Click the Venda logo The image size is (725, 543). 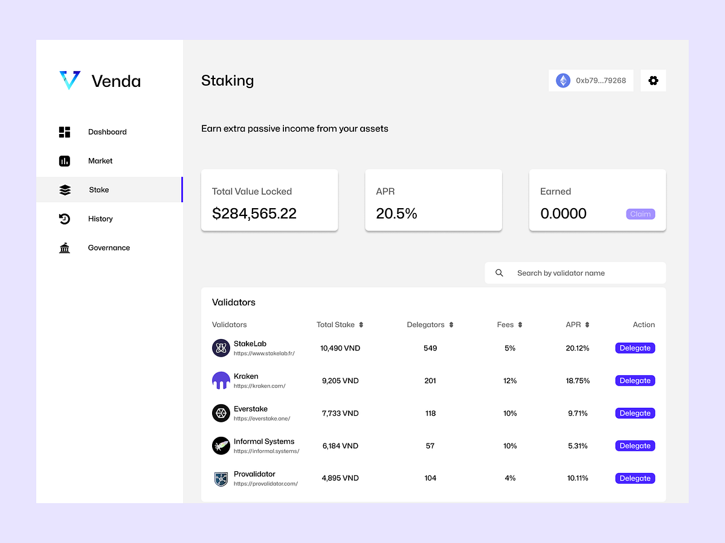coord(69,80)
